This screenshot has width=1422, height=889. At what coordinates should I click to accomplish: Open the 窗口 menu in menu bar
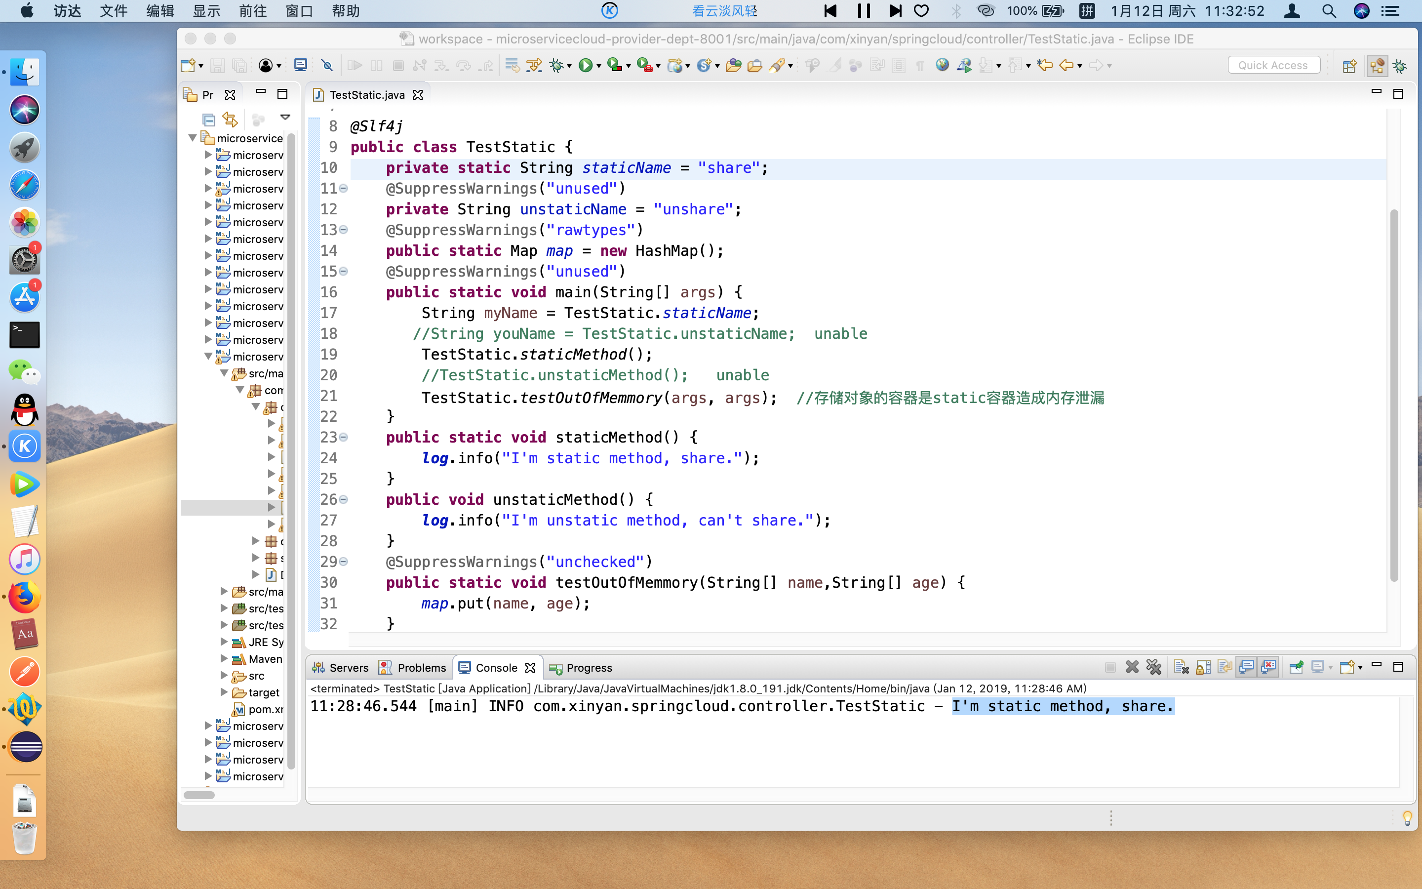[299, 10]
